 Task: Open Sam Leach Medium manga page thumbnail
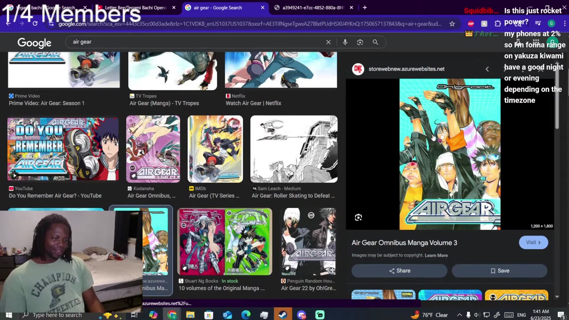pos(294,149)
